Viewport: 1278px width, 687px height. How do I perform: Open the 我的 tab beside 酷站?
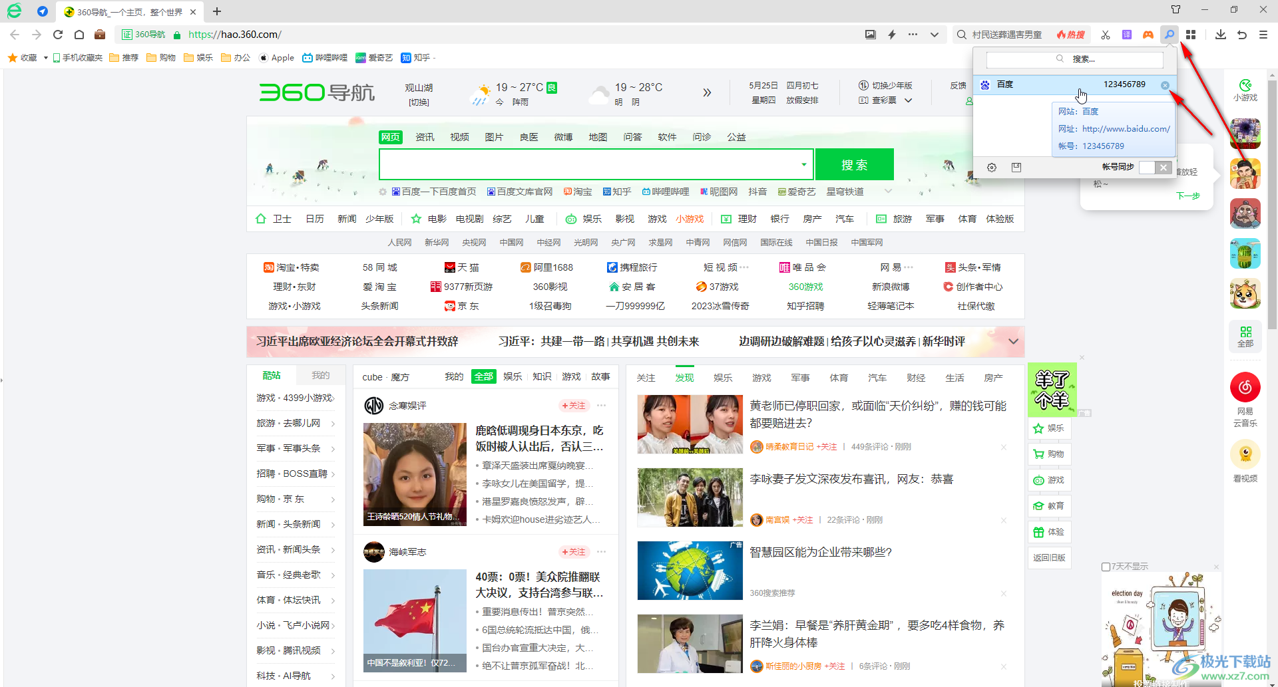pyautogui.click(x=321, y=376)
